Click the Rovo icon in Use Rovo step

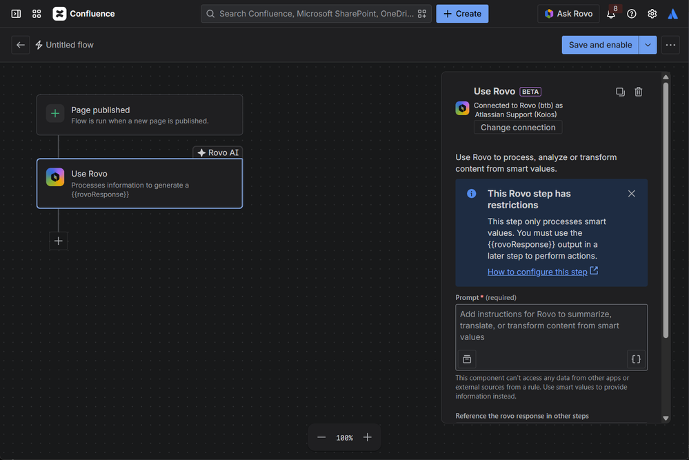[x=55, y=177]
